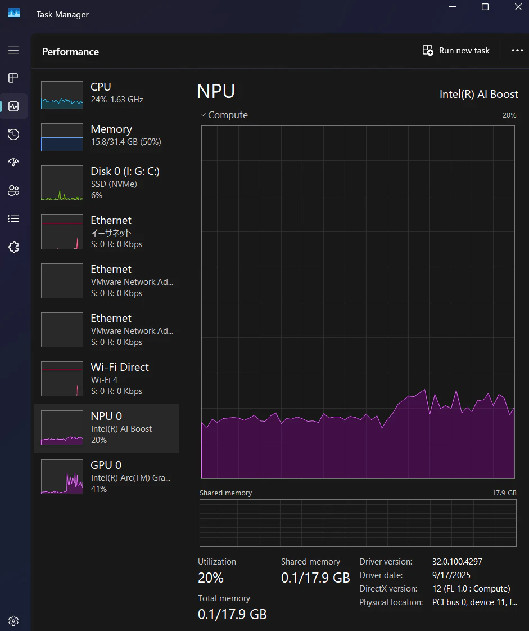The height and width of the screenshot is (631, 529).
Task: Open the three-dot more options menu
Action: tap(517, 50)
